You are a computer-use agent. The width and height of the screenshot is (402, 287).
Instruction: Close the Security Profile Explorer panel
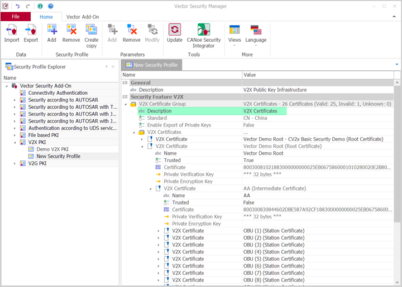tap(113, 67)
